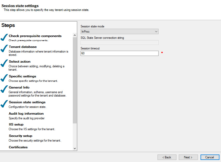Screen dimensions: 221x162
Task: Click the Next button
Action: (x=188, y=157)
